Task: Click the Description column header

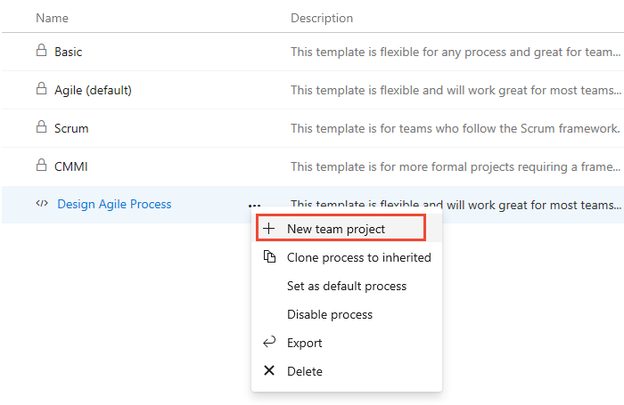Action: (322, 18)
